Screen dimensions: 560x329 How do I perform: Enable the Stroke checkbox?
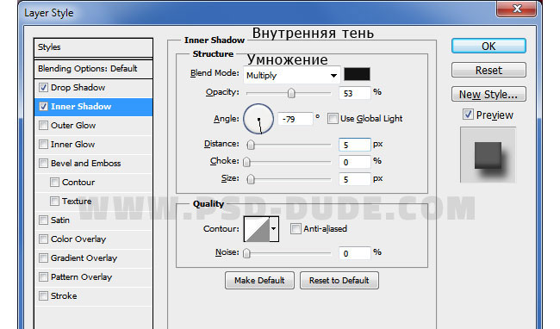[44, 295]
